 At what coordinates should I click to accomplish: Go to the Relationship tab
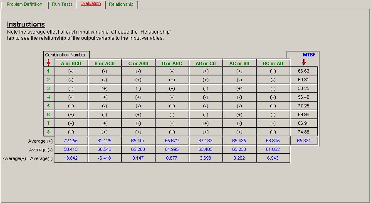point(121,4)
